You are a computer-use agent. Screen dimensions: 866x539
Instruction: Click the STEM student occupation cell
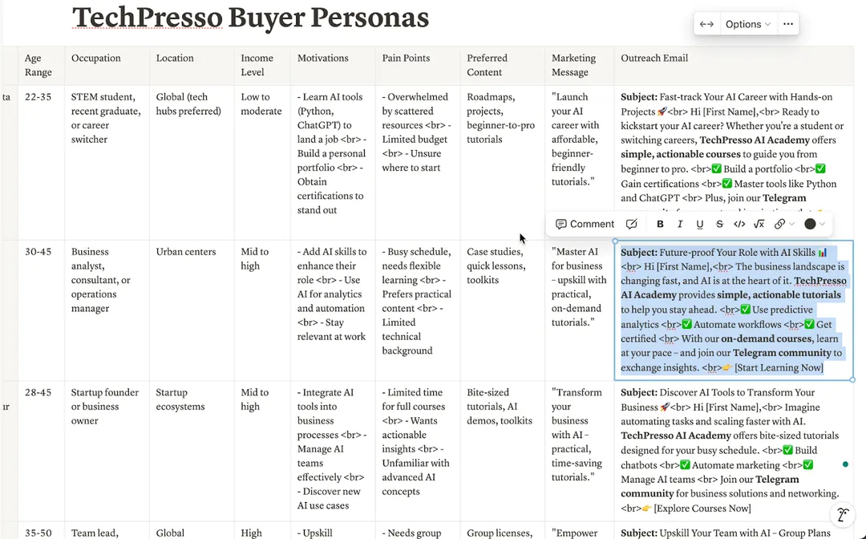pyautogui.click(x=107, y=162)
